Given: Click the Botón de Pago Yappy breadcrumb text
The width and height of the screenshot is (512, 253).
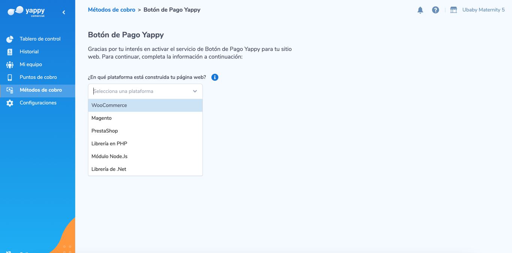Looking at the screenshot, I should click(172, 10).
